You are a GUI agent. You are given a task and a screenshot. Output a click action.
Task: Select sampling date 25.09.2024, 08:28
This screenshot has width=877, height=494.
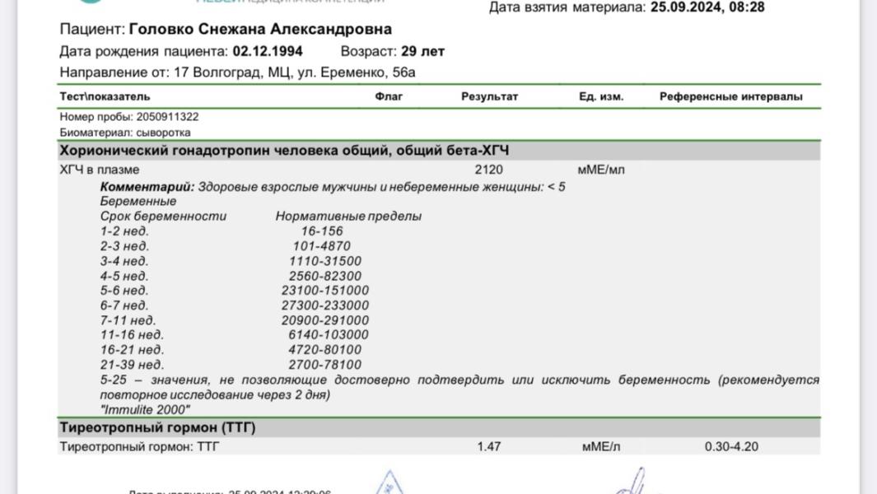pos(707,7)
